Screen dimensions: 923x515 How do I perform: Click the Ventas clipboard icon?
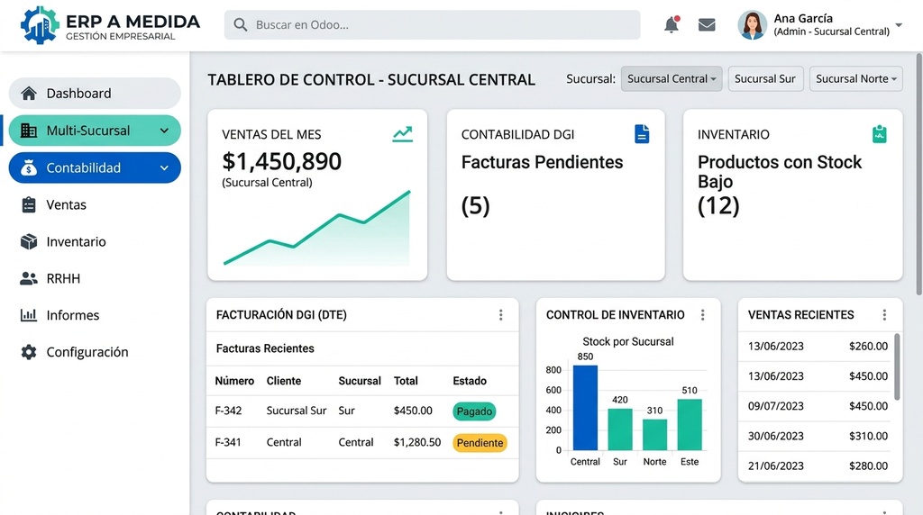coord(28,204)
